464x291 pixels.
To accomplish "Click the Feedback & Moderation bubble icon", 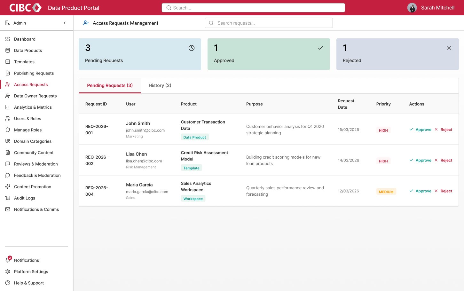I will click(x=8, y=175).
